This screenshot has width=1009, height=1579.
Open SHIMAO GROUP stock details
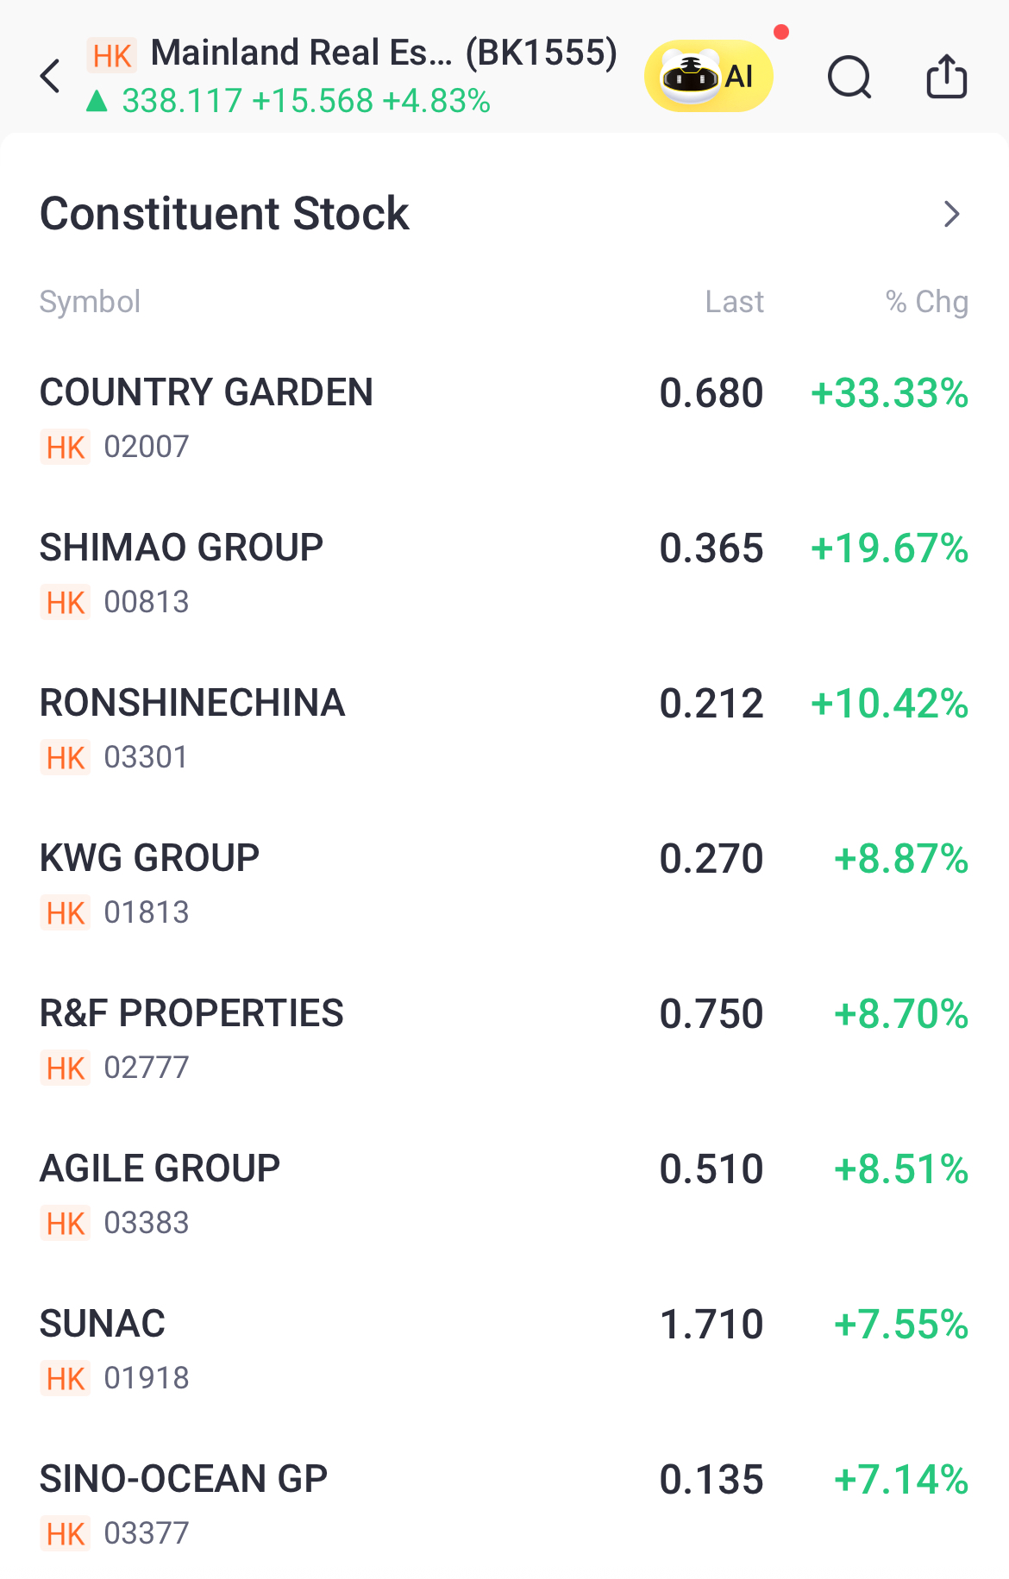click(x=504, y=574)
